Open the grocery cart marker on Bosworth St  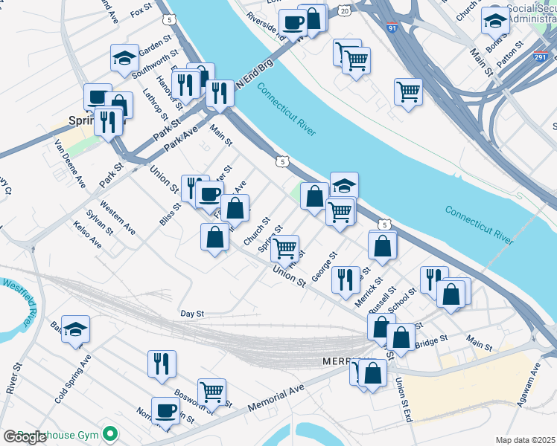point(211,393)
